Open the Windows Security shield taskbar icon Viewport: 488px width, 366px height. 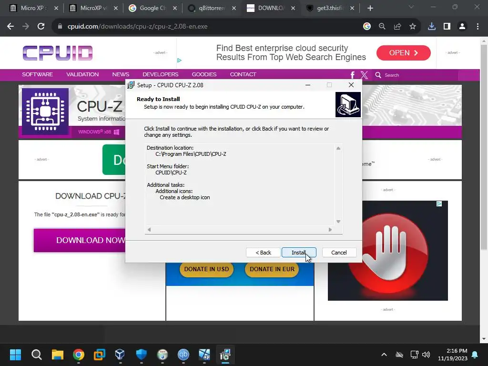tap(141, 355)
